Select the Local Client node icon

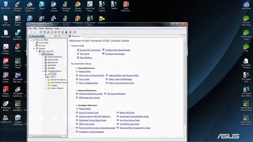pyautogui.click(x=37, y=43)
